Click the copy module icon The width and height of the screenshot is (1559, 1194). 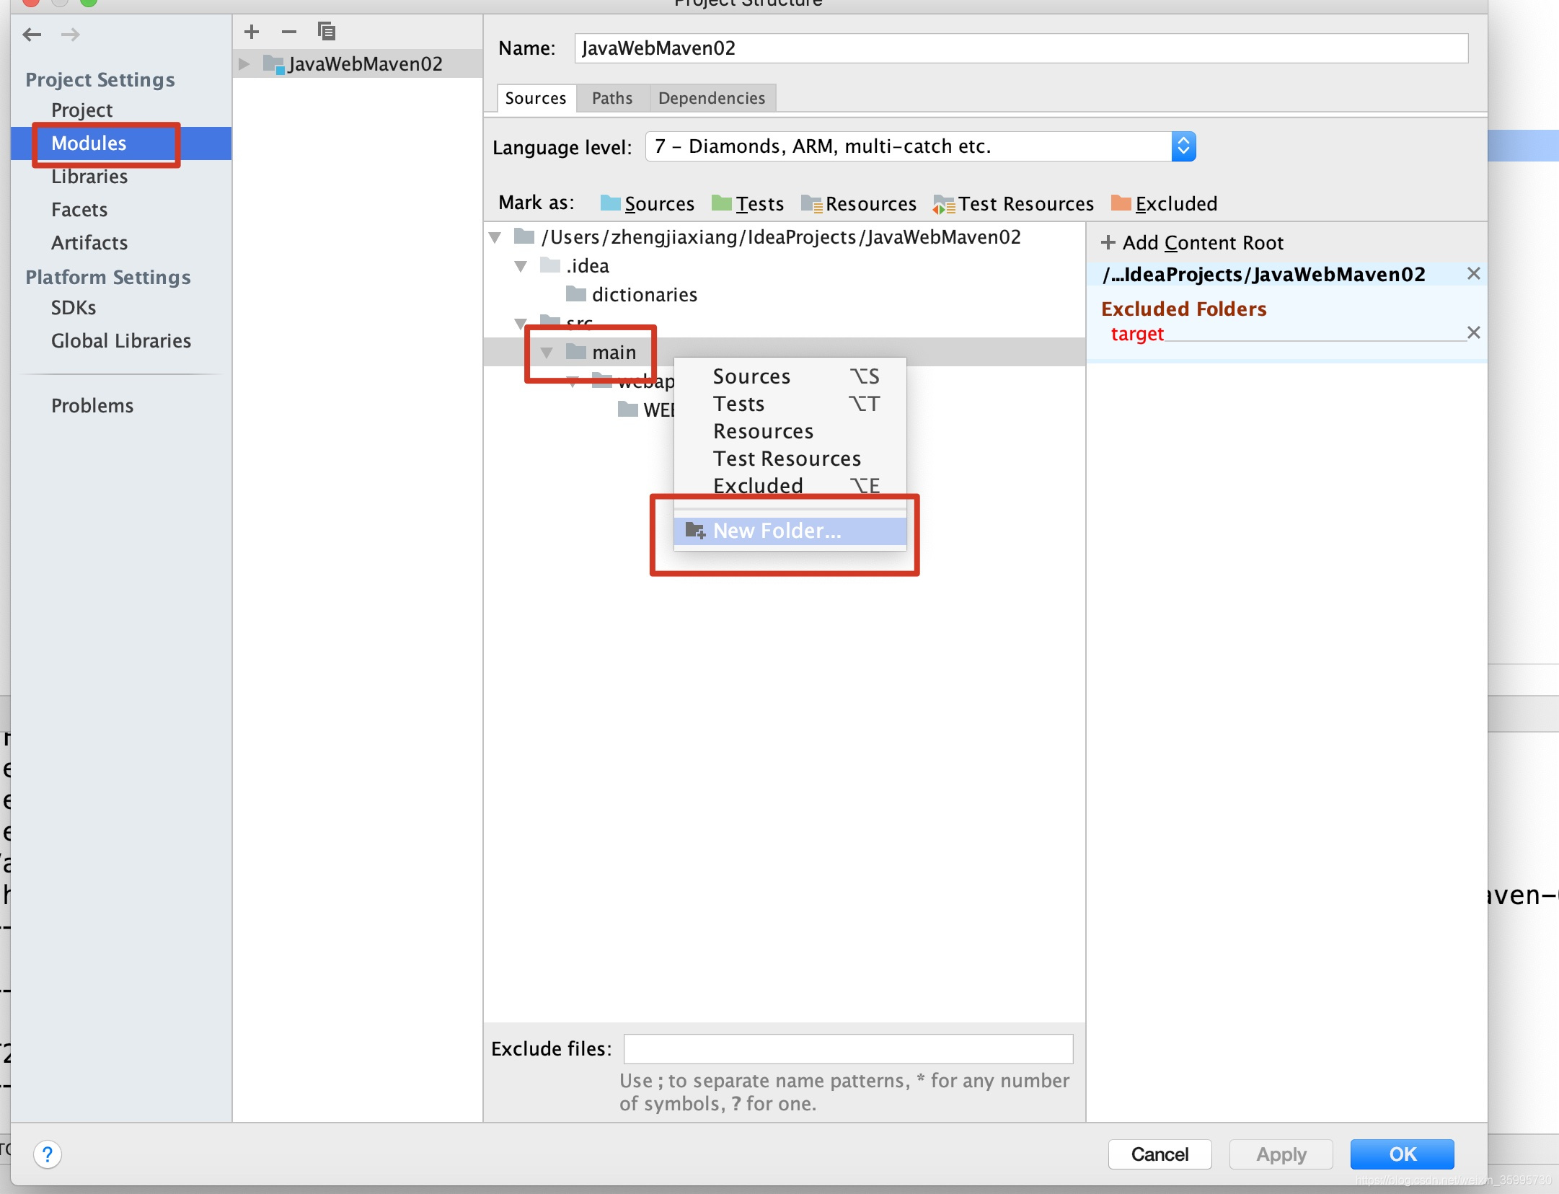click(327, 31)
